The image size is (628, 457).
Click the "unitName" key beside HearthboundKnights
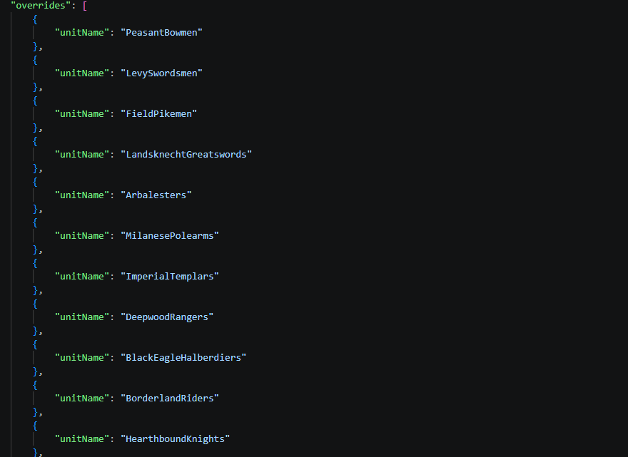[81, 438]
